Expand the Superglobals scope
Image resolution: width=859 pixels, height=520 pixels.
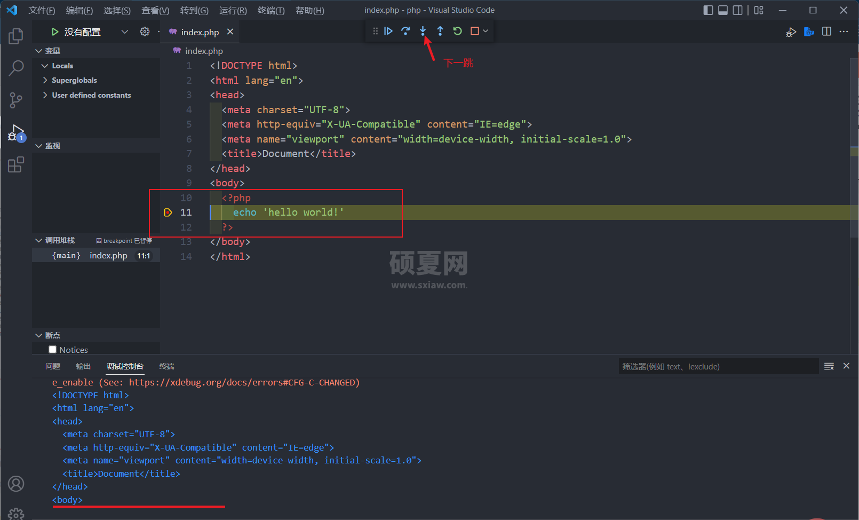click(96, 80)
